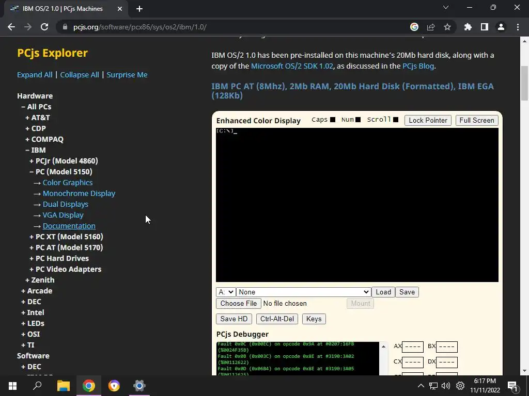Click inside the Enhanced Color Display screen

point(357,205)
